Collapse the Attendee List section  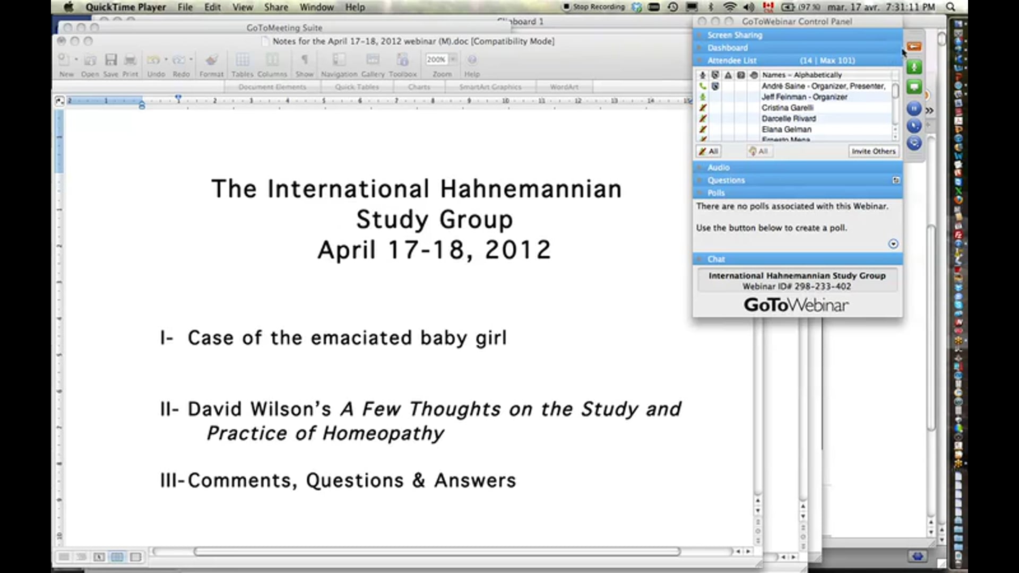tap(731, 60)
